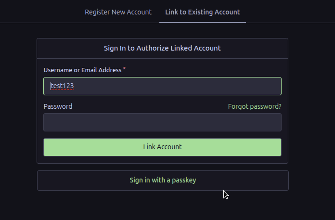Click the Sign In to Authorize Linked Account header
The image size is (335, 220).
162,48
